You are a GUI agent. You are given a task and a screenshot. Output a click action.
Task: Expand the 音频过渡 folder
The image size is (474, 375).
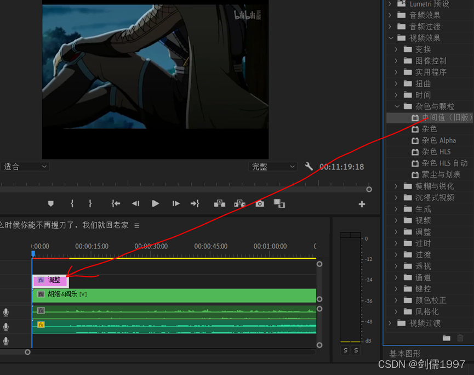pos(390,27)
